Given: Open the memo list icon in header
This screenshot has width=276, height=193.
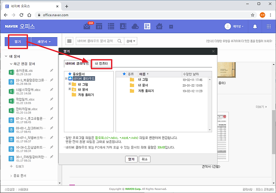Looking at the screenshot, I should coord(111,26).
